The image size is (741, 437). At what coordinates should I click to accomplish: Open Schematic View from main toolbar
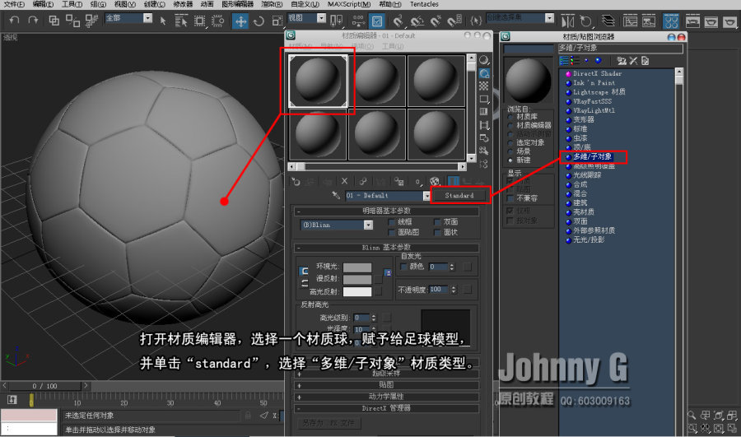point(649,21)
